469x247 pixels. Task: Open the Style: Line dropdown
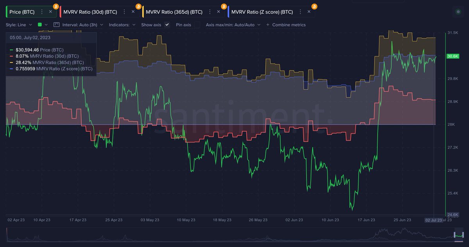pos(19,25)
